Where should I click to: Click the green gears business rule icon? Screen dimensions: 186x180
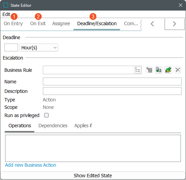point(168,70)
